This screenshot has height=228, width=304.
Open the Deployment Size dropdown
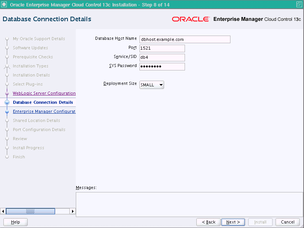(x=152, y=85)
